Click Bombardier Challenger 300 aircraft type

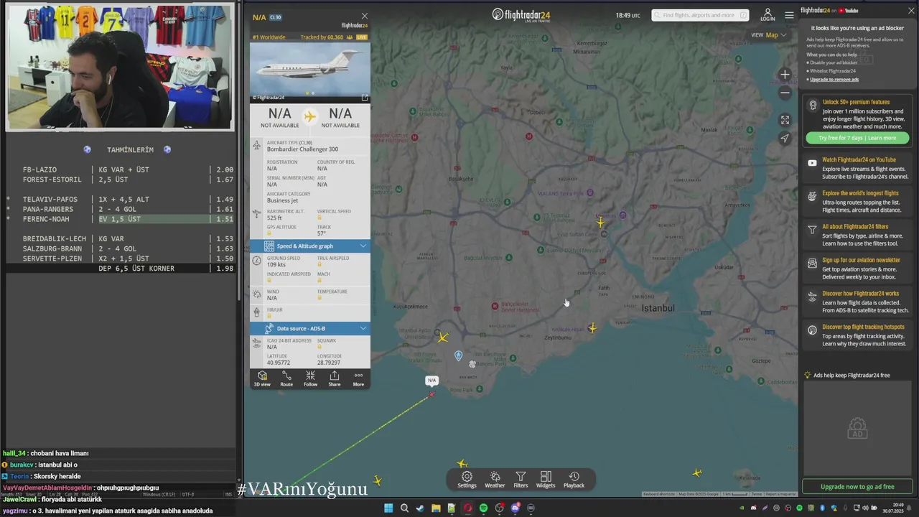pyautogui.click(x=302, y=149)
